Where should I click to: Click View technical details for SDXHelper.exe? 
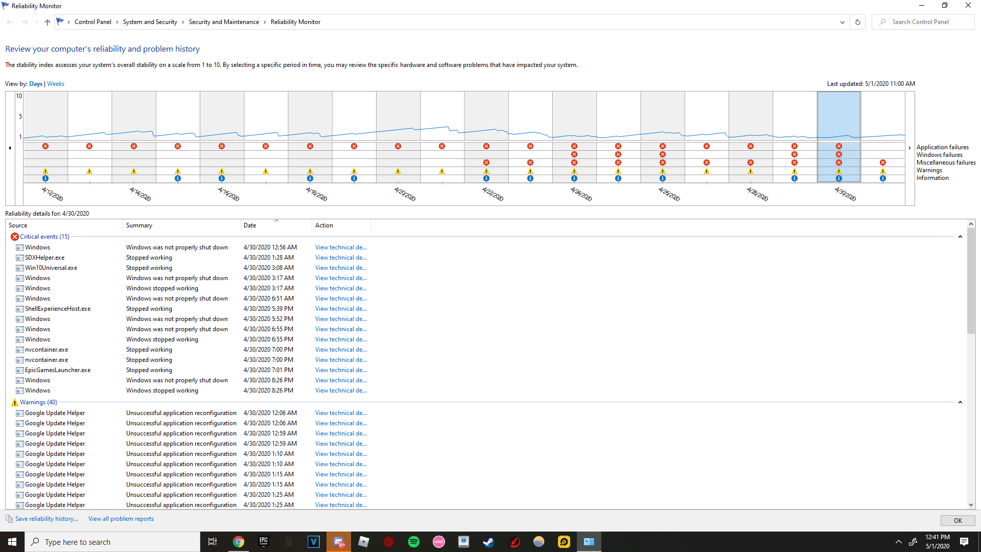pos(340,258)
